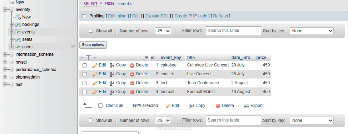Toggle full texts arrows icon in table header
Screen dimensions: 348x134
(88, 58)
